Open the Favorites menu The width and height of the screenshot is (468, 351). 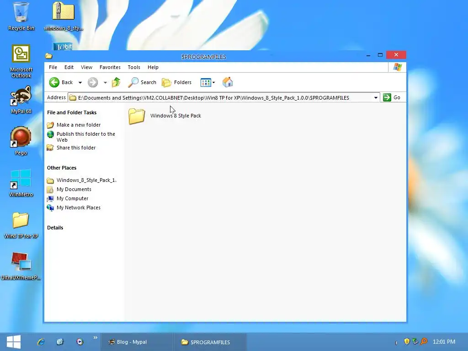coord(110,67)
